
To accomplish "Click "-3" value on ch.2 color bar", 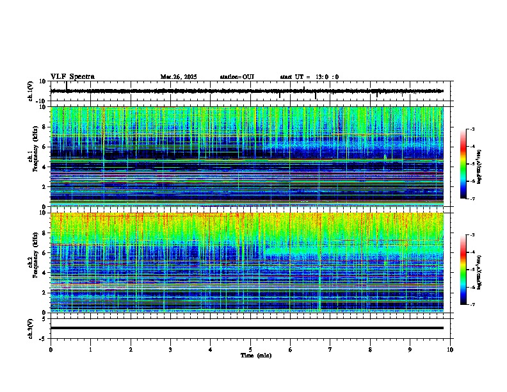I will tap(472, 235).
